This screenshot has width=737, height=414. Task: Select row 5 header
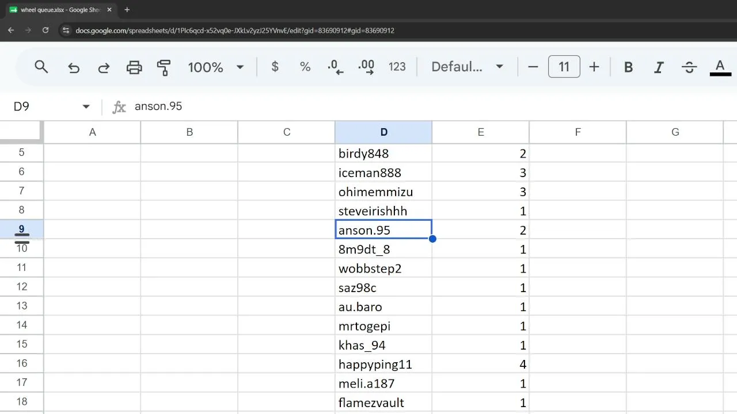(x=22, y=153)
